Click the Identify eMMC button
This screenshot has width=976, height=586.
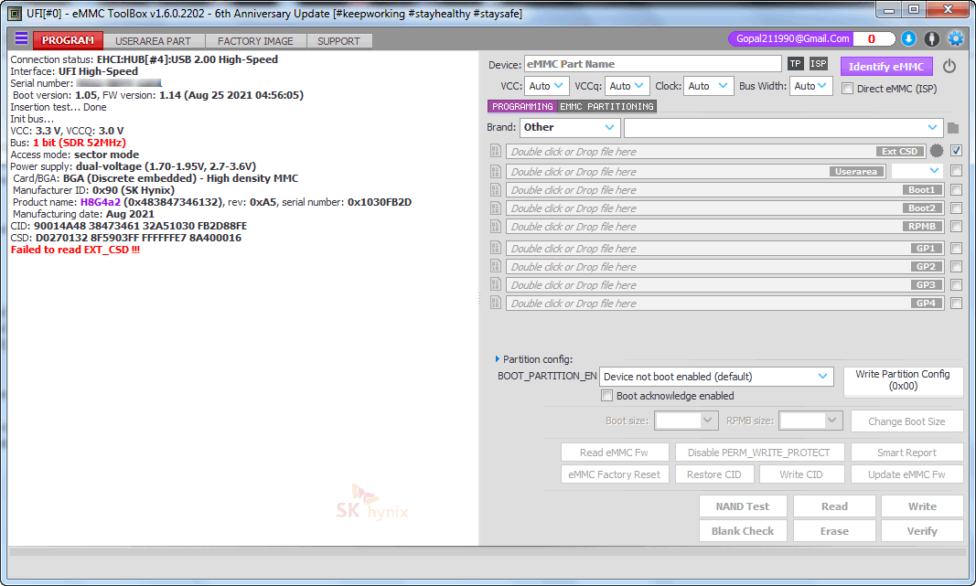(x=886, y=67)
